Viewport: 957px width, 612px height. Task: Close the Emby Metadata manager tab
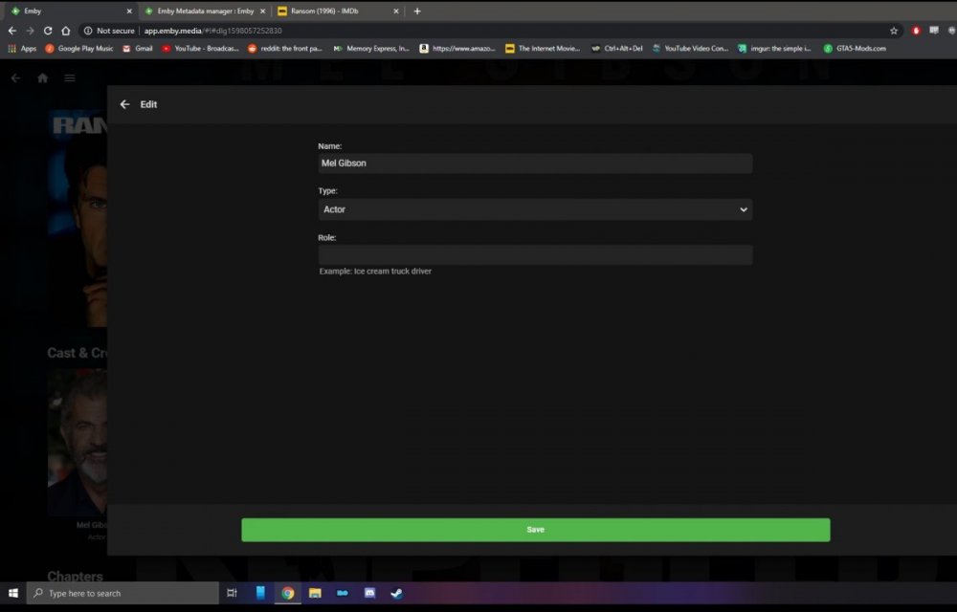(x=262, y=11)
